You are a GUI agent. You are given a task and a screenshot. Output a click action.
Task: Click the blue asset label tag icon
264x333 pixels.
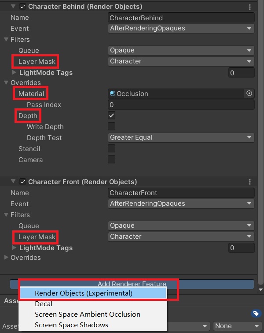[x=256, y=314]
